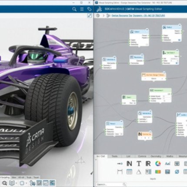Click the node graph icon in bottom toolbar
Image resolution: width=187 pixels, height=187 pixels.
click(x=33, y=183)
